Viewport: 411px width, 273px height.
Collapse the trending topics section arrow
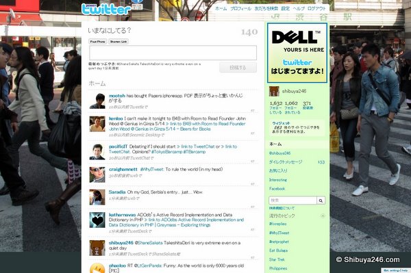pyautogui.click(x=323, y=216)
